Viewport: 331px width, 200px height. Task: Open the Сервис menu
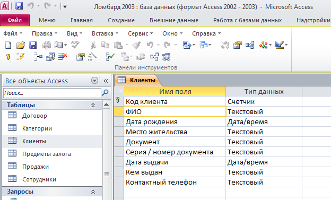coord(140,33)
